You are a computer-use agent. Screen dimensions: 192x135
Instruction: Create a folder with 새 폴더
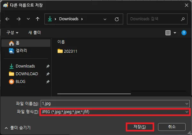click(35, 32)
